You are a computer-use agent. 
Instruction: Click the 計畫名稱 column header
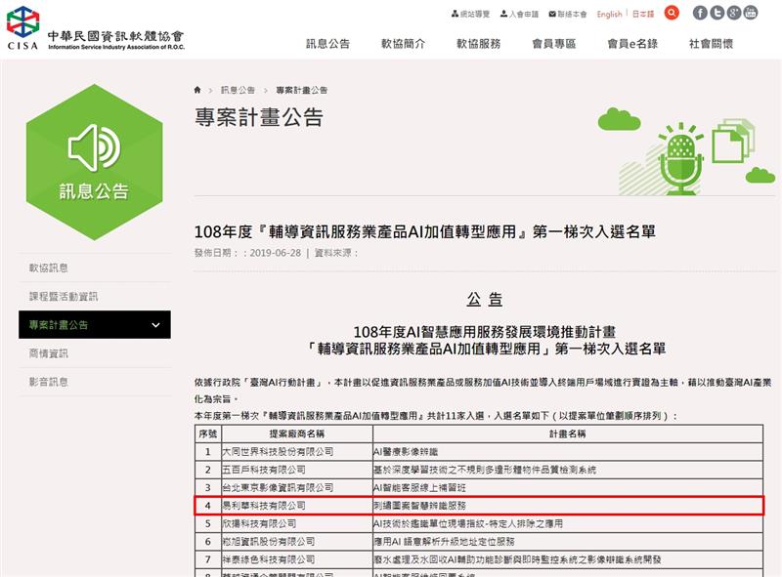pyautogui.click(x=568, y=434)
